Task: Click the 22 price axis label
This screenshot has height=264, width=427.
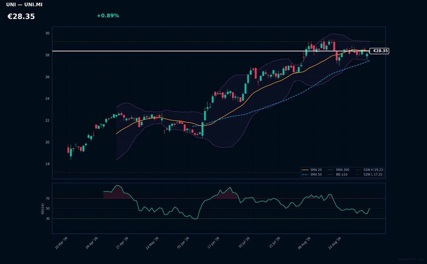Action: point(47,120)
